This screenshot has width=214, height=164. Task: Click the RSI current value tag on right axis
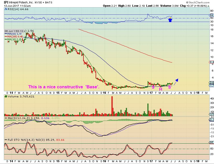coord(212,15)
